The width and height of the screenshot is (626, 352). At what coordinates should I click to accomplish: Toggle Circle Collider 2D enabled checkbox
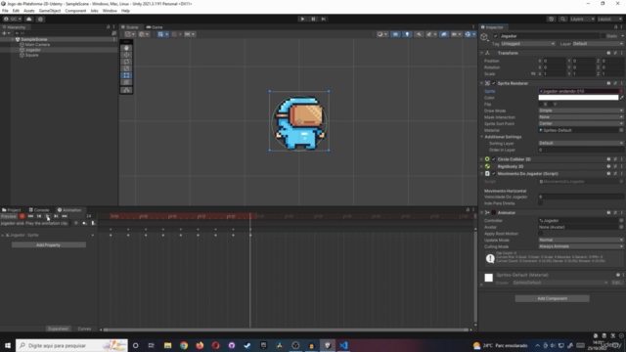point(494,159)
